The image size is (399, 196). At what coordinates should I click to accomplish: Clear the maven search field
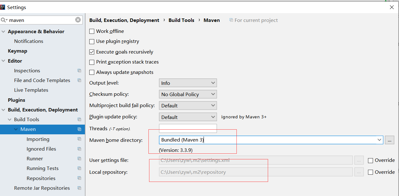78,20
